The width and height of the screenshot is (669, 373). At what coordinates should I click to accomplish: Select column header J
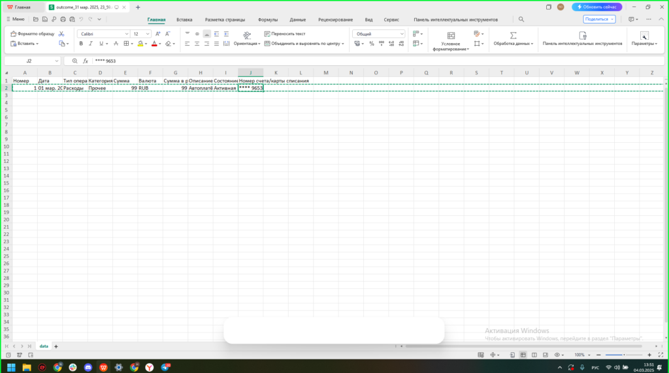[x=250, y=73]
